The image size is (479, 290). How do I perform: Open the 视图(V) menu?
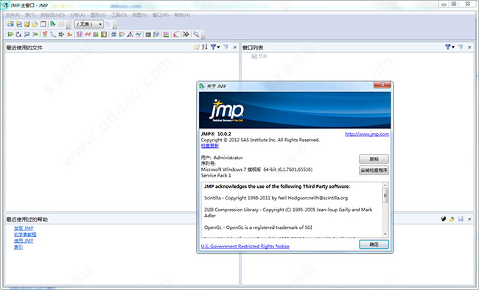[x=139, y=15]
